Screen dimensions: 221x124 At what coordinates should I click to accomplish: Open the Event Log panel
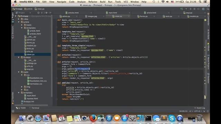coord(200,108)
